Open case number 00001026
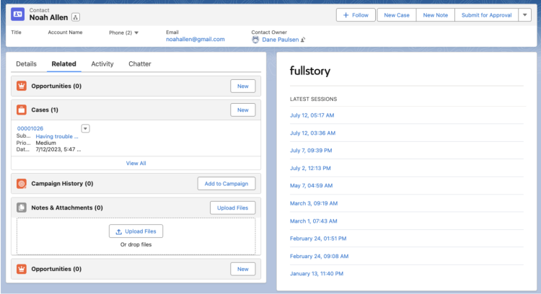 click(30, 128)
